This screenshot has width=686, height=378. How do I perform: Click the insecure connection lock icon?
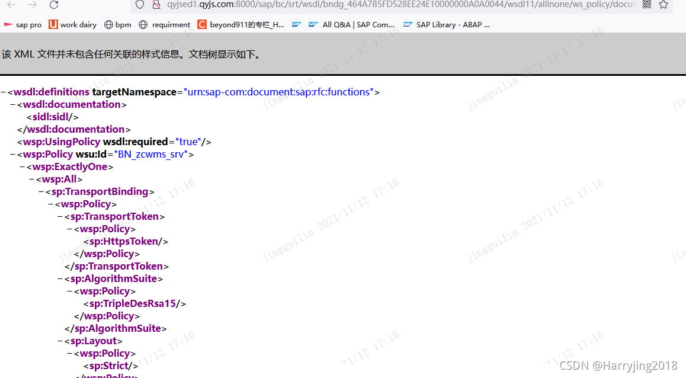click(156, 4)
